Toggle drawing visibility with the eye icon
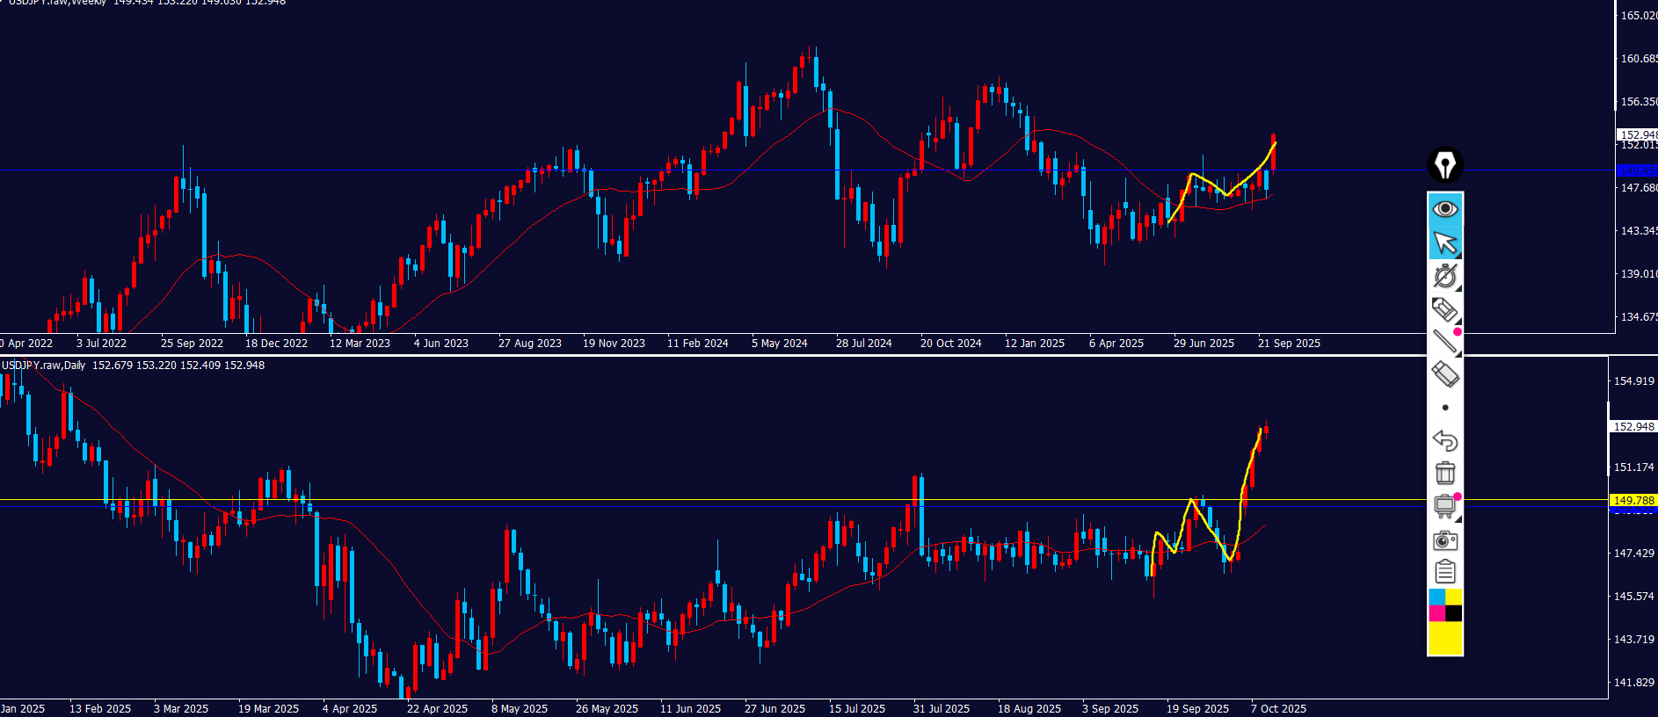The height and width of the screenshot is (717, 1658). (1444, 209)
